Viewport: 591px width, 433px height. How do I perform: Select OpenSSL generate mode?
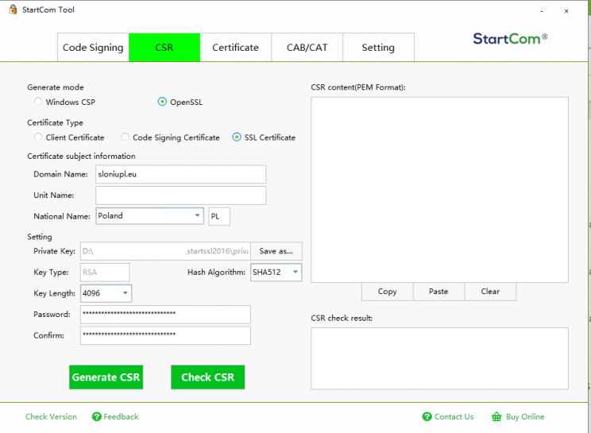[x=162, y=102]
